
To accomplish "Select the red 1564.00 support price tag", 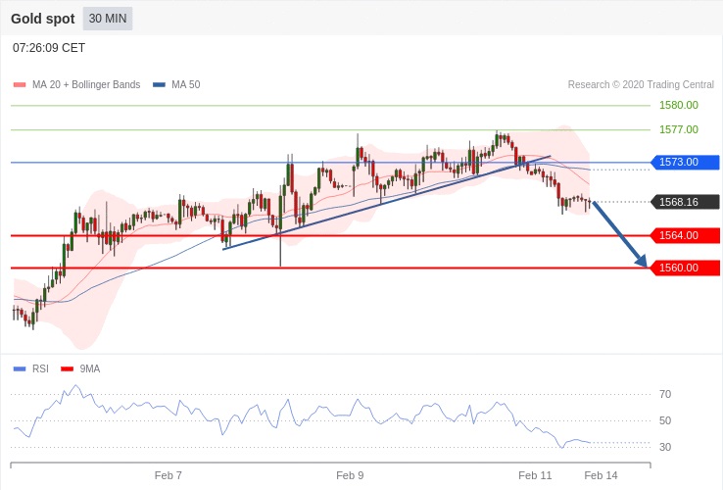I will point(685,235).
